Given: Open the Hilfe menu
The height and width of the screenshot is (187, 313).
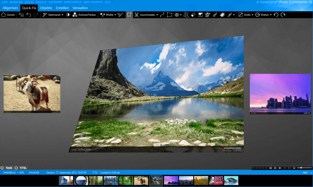Looking at the screenshot, I should click(x=108, y=2).
